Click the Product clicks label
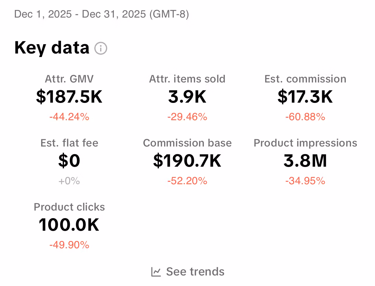 tap(69, 207)
